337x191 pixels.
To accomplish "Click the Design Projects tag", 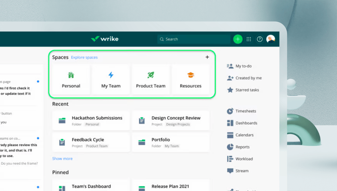I will click(178, 124).
